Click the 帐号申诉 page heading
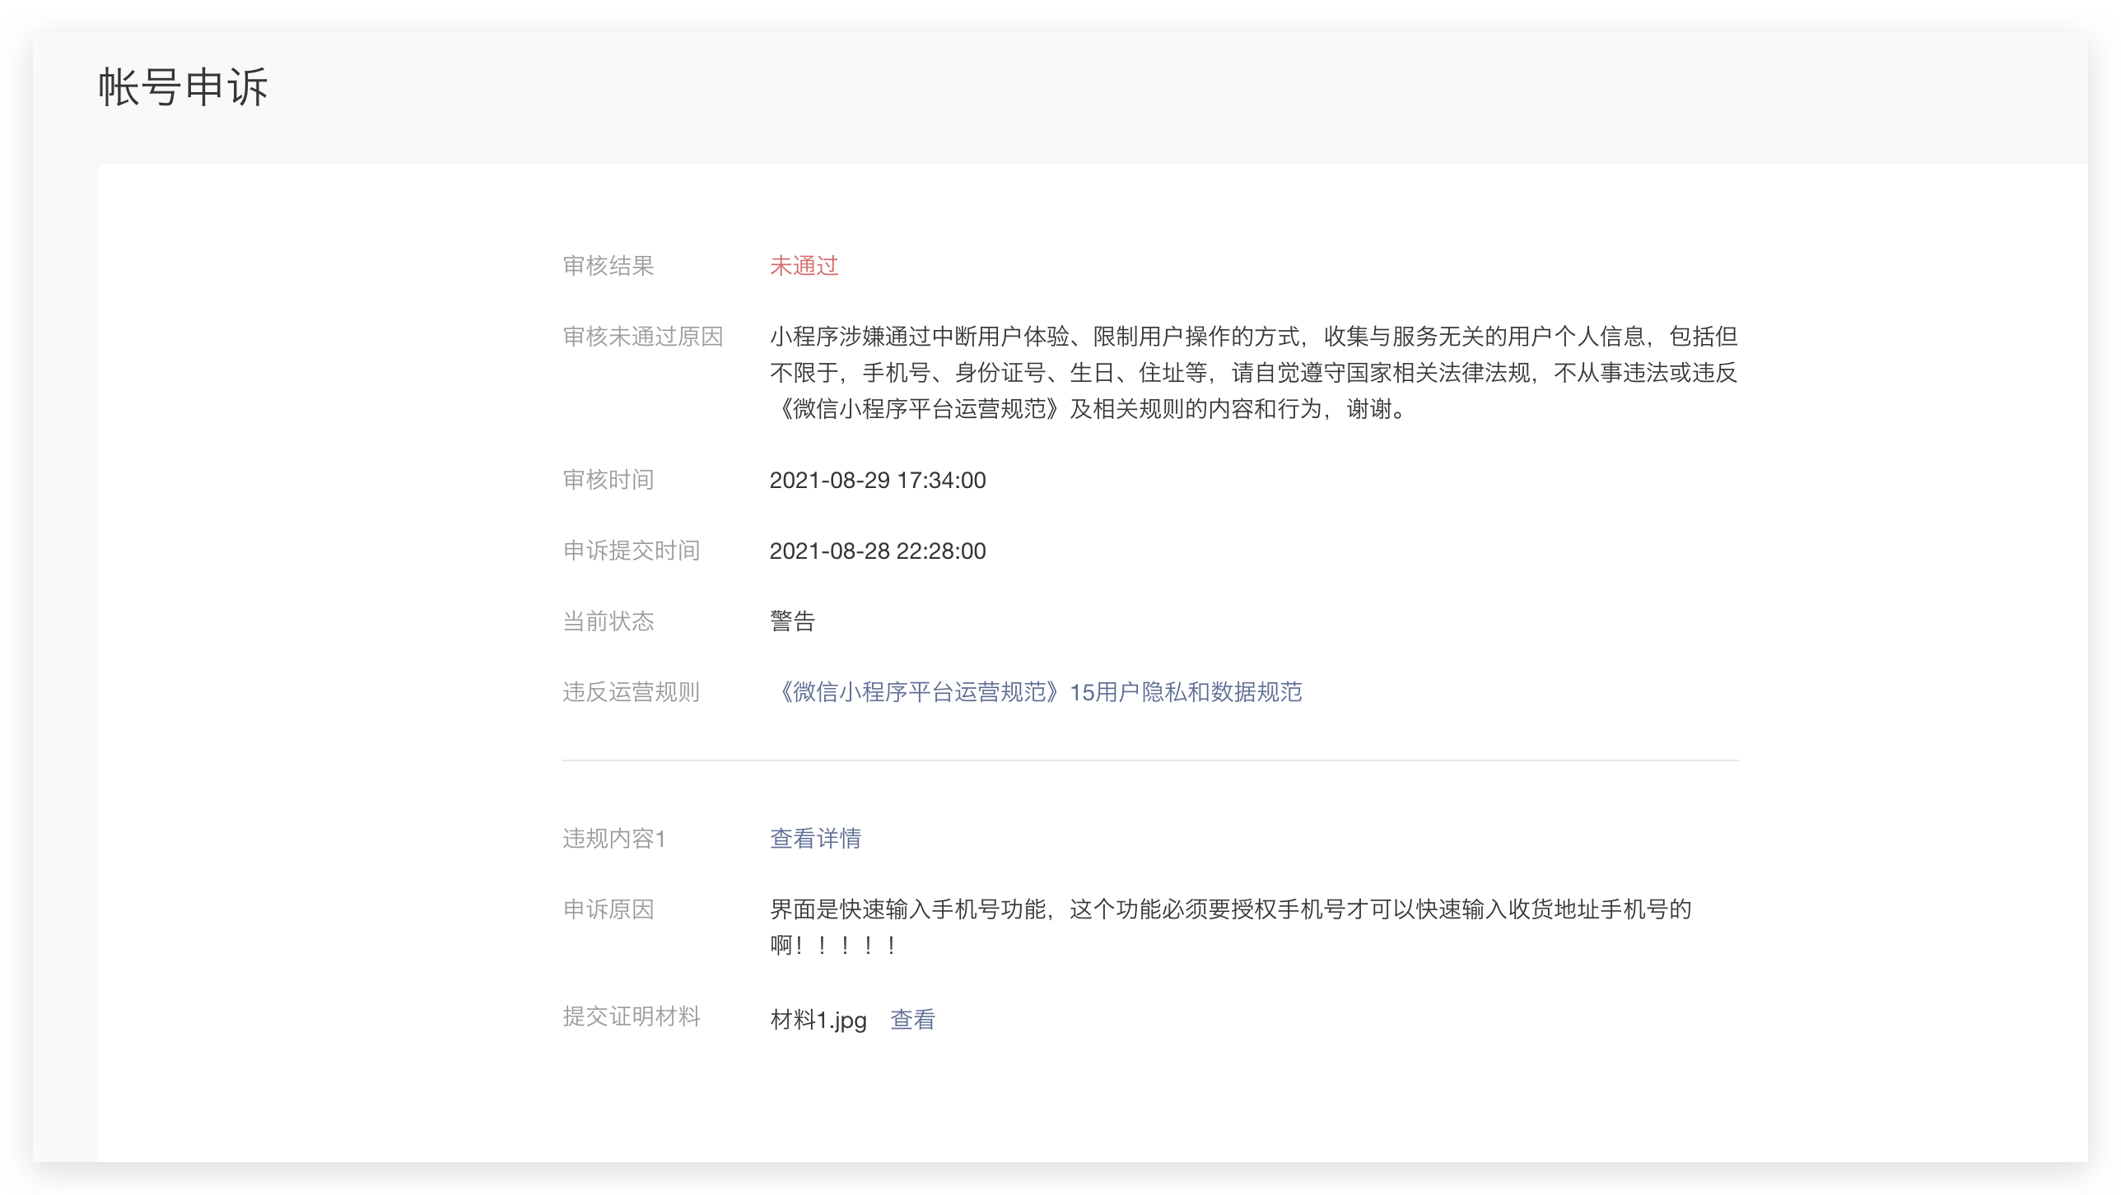Image resolution: width=2121 pixels, height=1195 pixels. click(x=183, y=87)
